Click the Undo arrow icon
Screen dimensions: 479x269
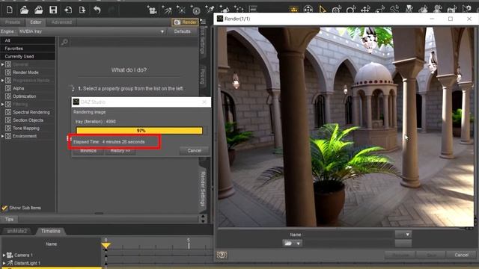97,10
